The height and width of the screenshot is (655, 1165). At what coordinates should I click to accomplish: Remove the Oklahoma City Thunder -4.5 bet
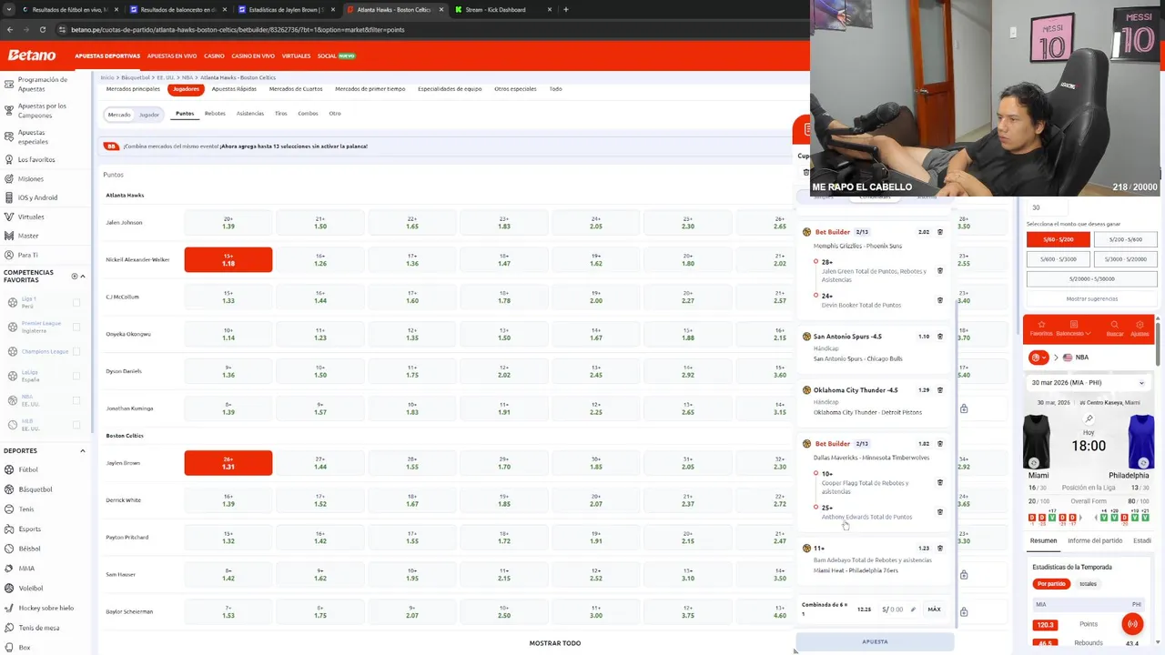[940, 390]
